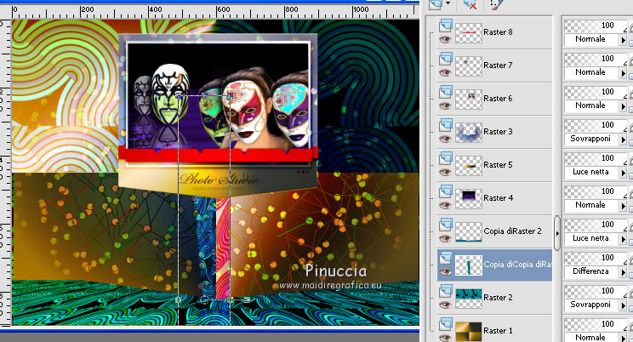Click the opacity slider of Raster 8
The image size is (633, 342).
[594, 26]
